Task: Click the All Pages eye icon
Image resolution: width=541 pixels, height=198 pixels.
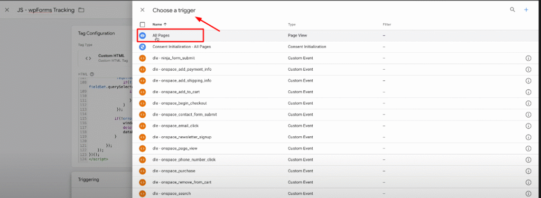Action: (x=142, y=35)
